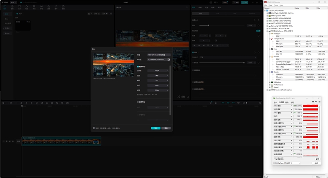Click 关闭 close button in GPU-Z
The width and height of the screenshot is (328, 178).
click(316, 163)
